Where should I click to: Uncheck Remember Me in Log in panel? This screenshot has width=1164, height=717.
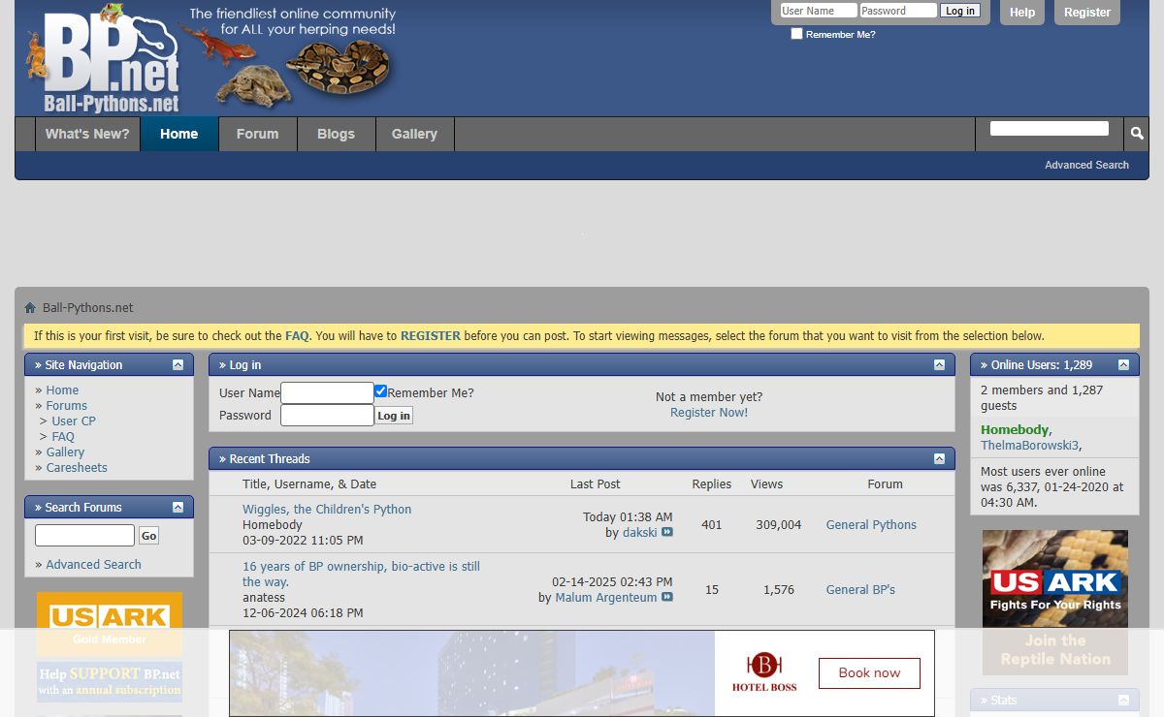click(x=381, y=392)
